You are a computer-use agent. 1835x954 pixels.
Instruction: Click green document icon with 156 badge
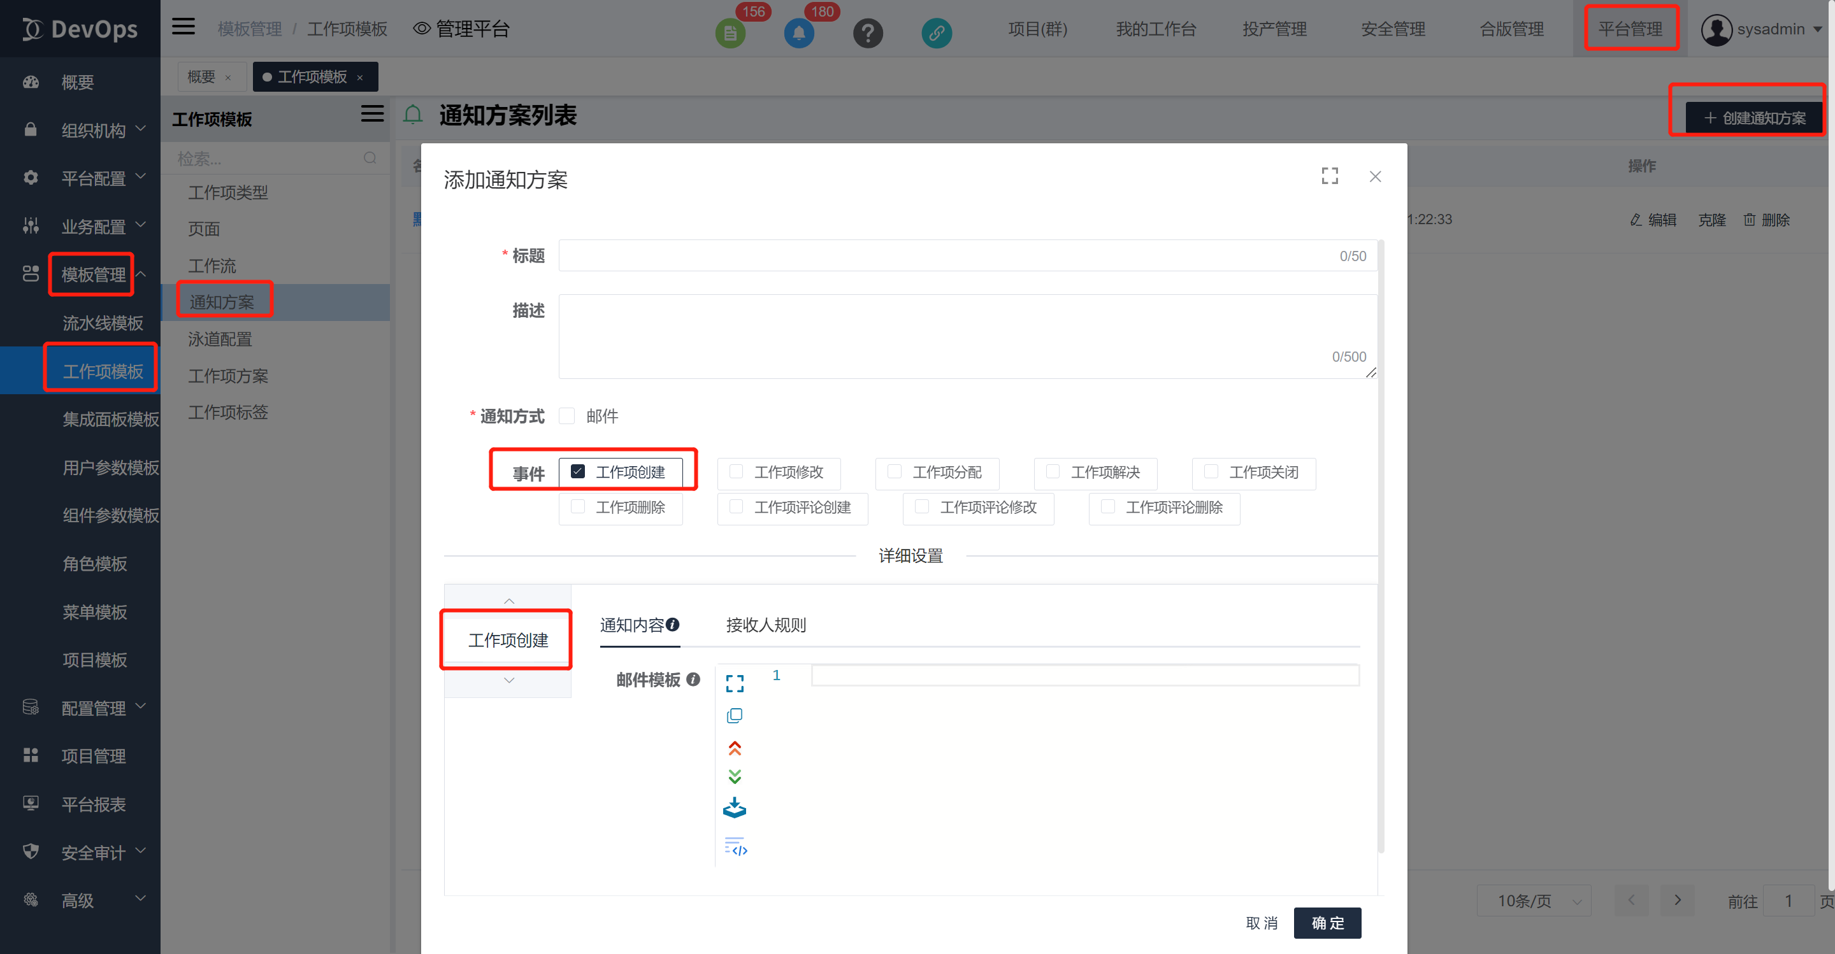click(x=730, y=32)
